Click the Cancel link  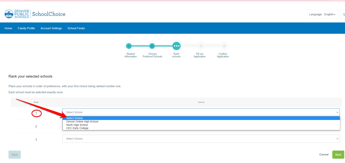(x=324, y=155)
